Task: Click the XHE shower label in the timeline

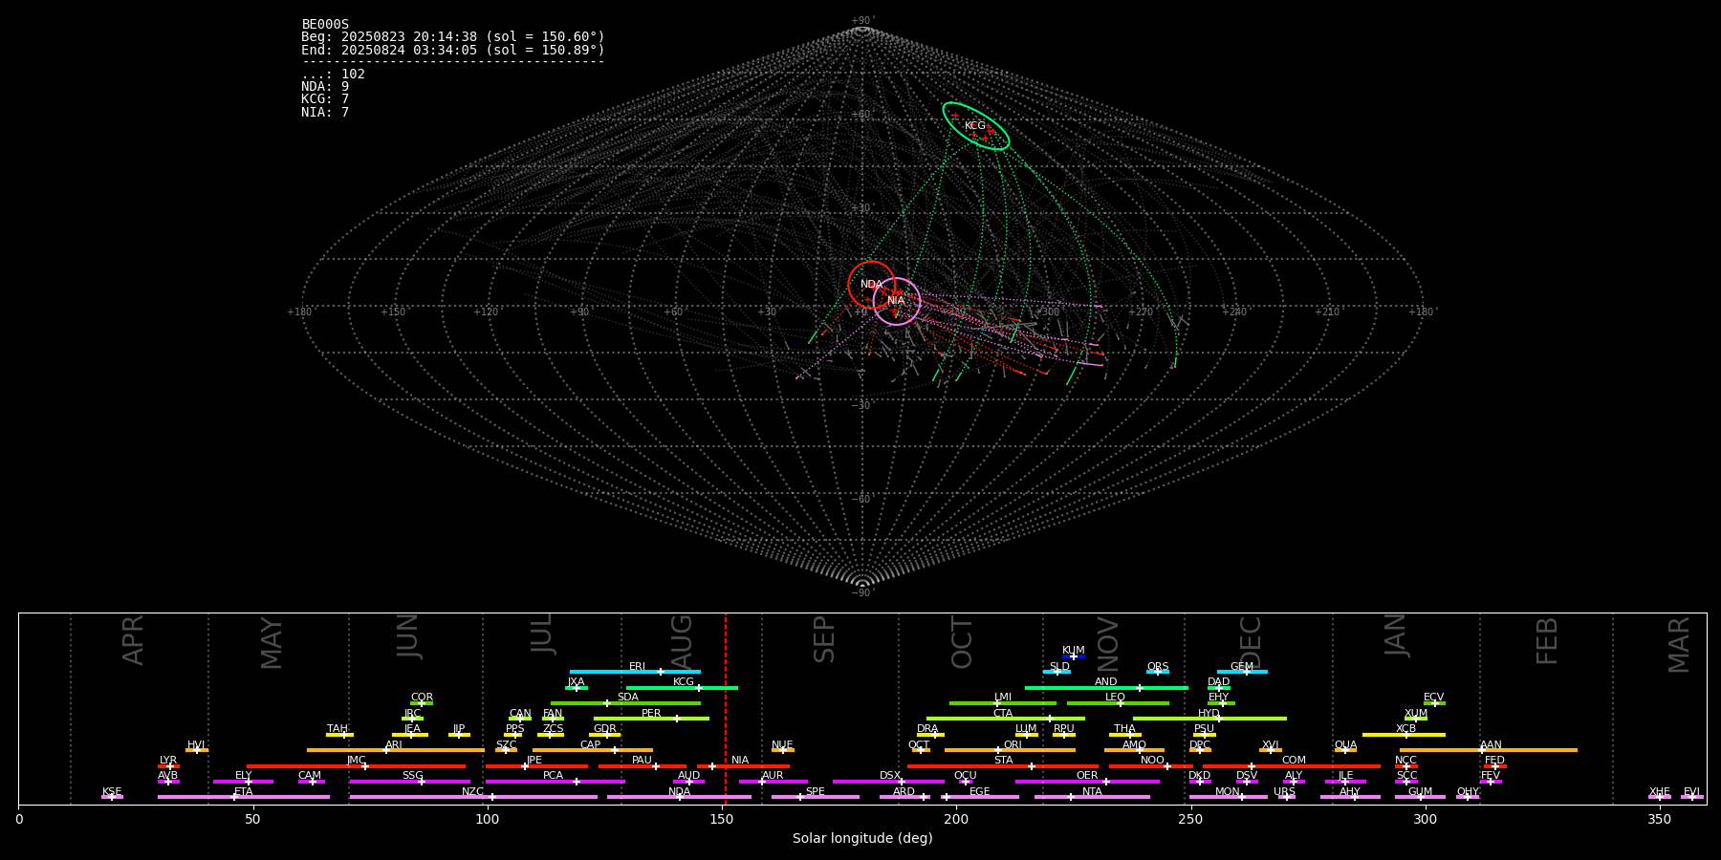Action: 1660,792
